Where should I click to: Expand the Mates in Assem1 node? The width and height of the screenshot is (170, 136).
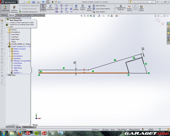coord(10,49)
